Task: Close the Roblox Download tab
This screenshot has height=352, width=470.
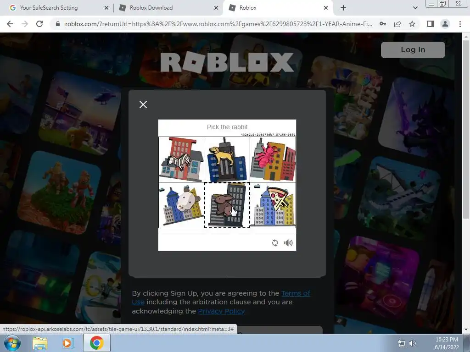Action: [216, 8]
